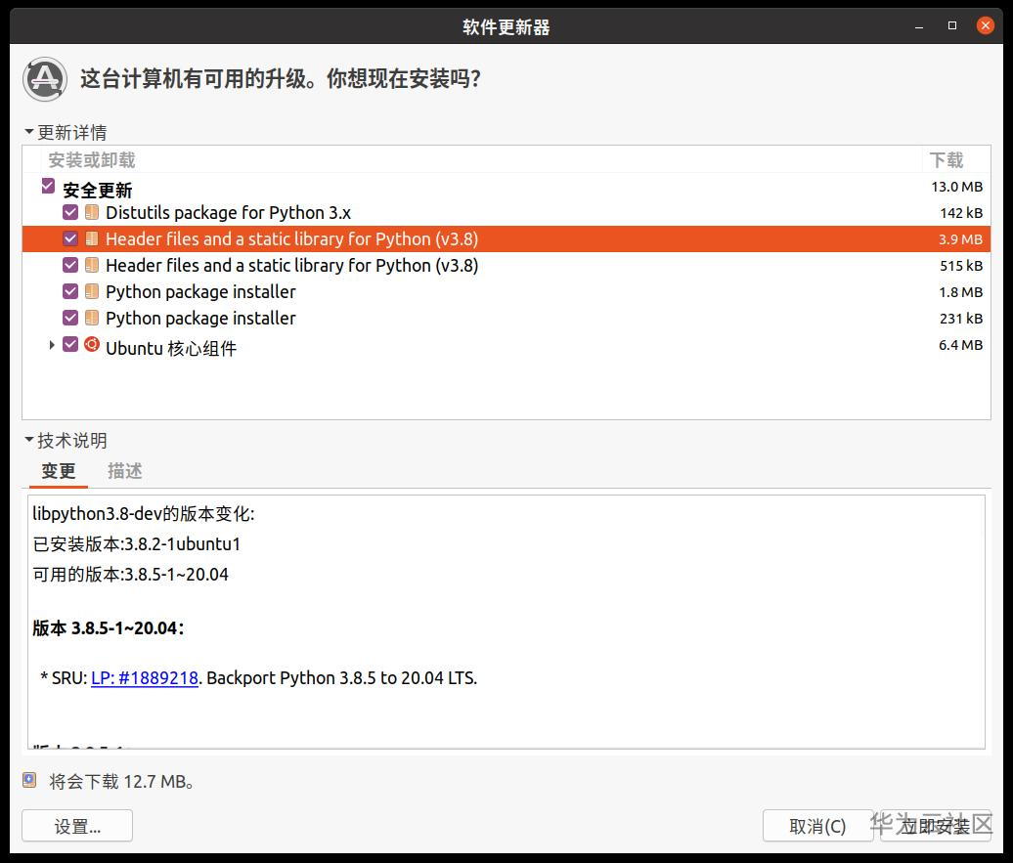Uncheck the 安全更新 group checkbox
This screenshot has height=863, width=1013.
pyautogui.click(x=49, y=186)
